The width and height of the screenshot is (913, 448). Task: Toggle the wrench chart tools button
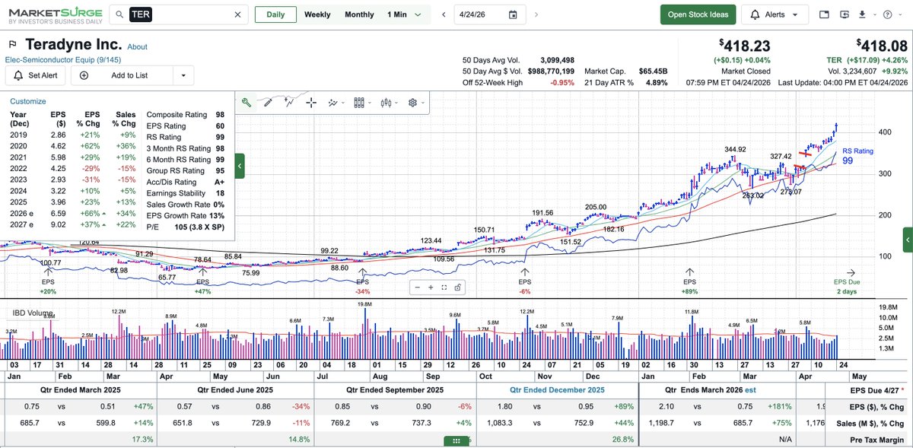(247, 103)
